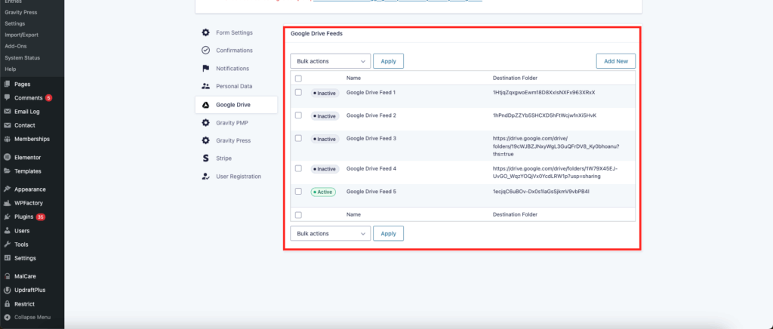Open Add-Ons in the sidebar
Image resolution: width=773 pixels, height=329 pixels.
tap(16, 46)
